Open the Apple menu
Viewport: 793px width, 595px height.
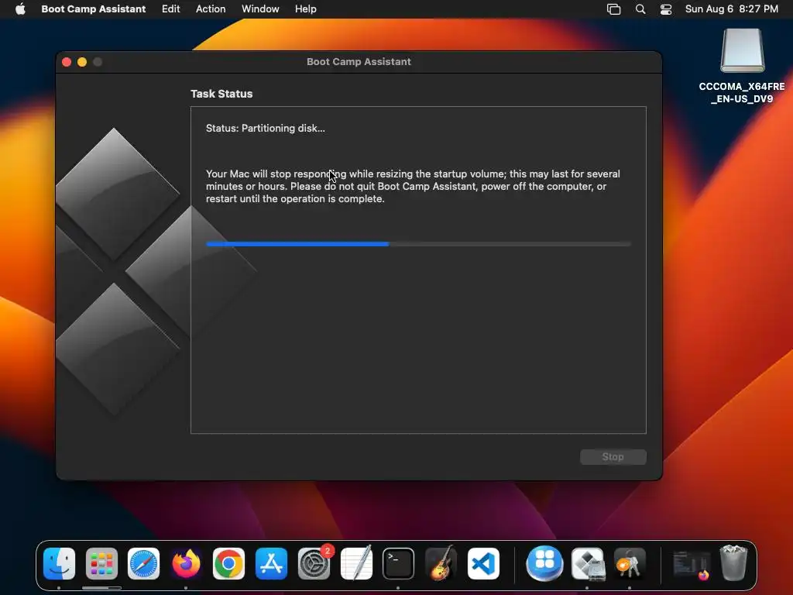(20, 9)
